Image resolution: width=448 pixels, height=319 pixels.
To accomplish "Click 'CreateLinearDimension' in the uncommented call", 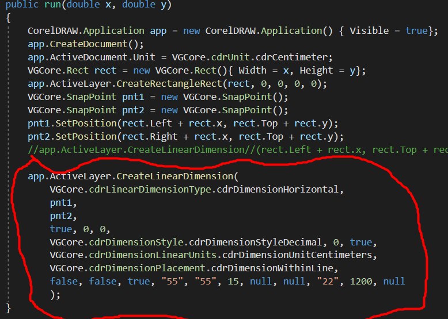I will click(x=175, y=176).
